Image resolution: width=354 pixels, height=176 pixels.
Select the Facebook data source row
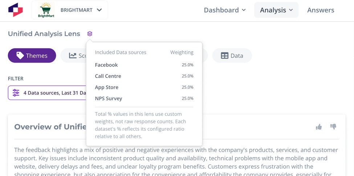point(144,65)
